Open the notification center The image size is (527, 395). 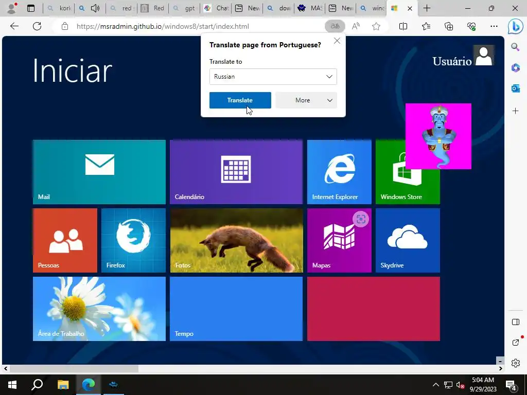(511, 385)
